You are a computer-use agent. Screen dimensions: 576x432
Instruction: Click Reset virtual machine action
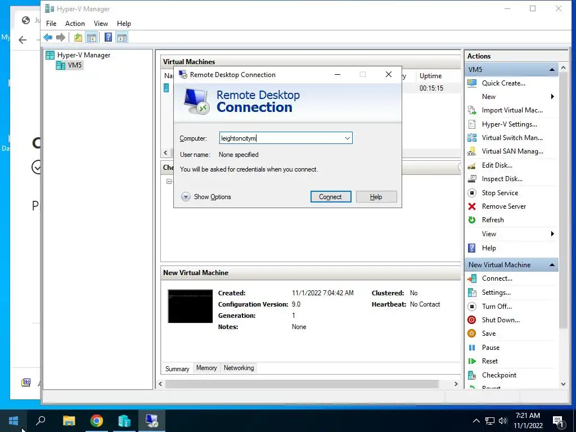click(490, 361)
